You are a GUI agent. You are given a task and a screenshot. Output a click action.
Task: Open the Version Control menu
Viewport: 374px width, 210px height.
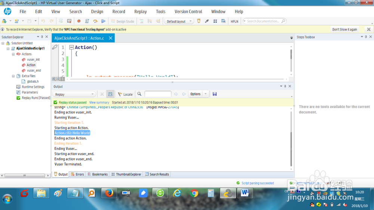188,12
